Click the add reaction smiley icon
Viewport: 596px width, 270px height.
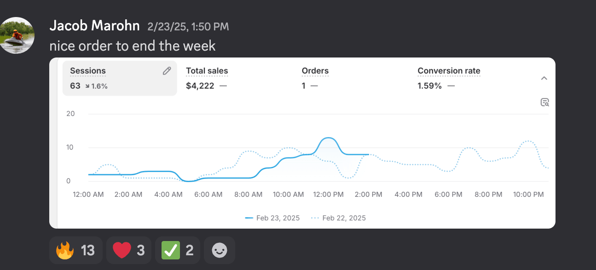click(219, 250)
